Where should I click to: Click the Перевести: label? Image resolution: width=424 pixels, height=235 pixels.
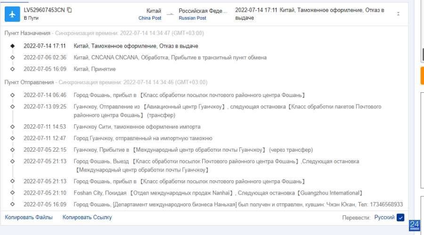pyautogui.click(x=357, y=218)
